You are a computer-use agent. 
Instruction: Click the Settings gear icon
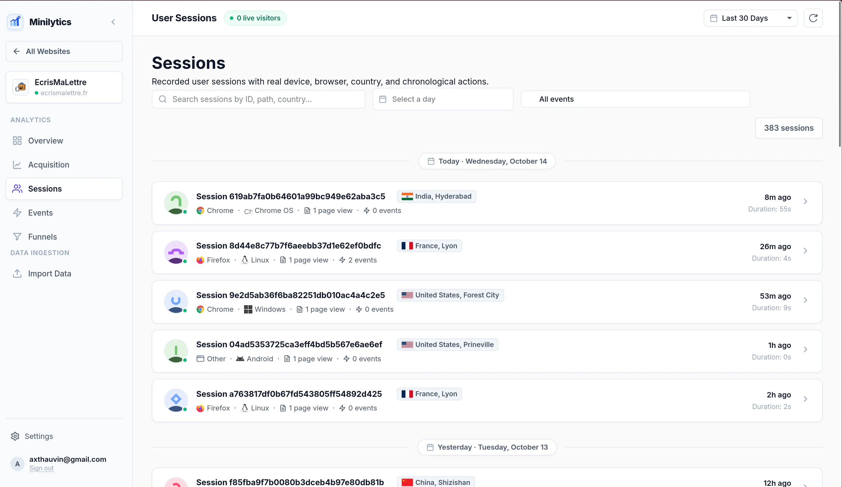tap(15, 436)
